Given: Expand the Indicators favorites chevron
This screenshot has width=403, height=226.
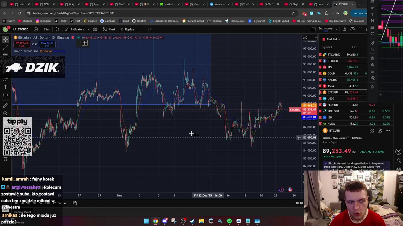Looking at the screenshot, I should pyautogui.click(x=88, y=29).
